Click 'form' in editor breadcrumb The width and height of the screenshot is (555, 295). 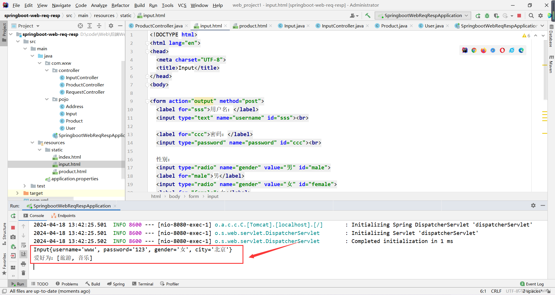tap(194, 196)
